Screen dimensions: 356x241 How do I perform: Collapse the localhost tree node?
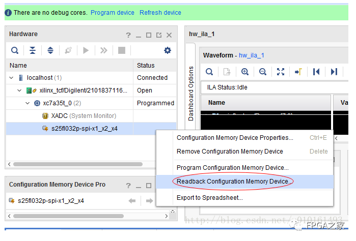pos(11,78)
